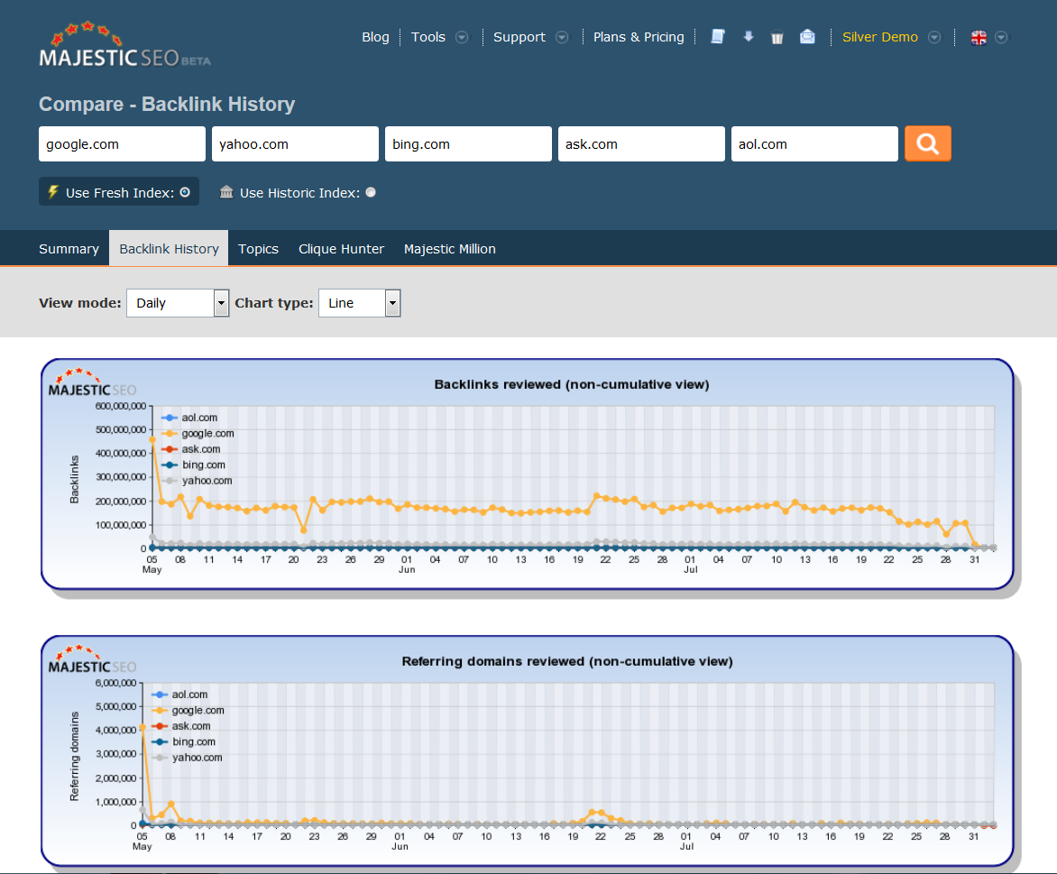Click the 6,000,000 axis value
The width and height of the screenshot is (1057, 874).
point(116,683)
